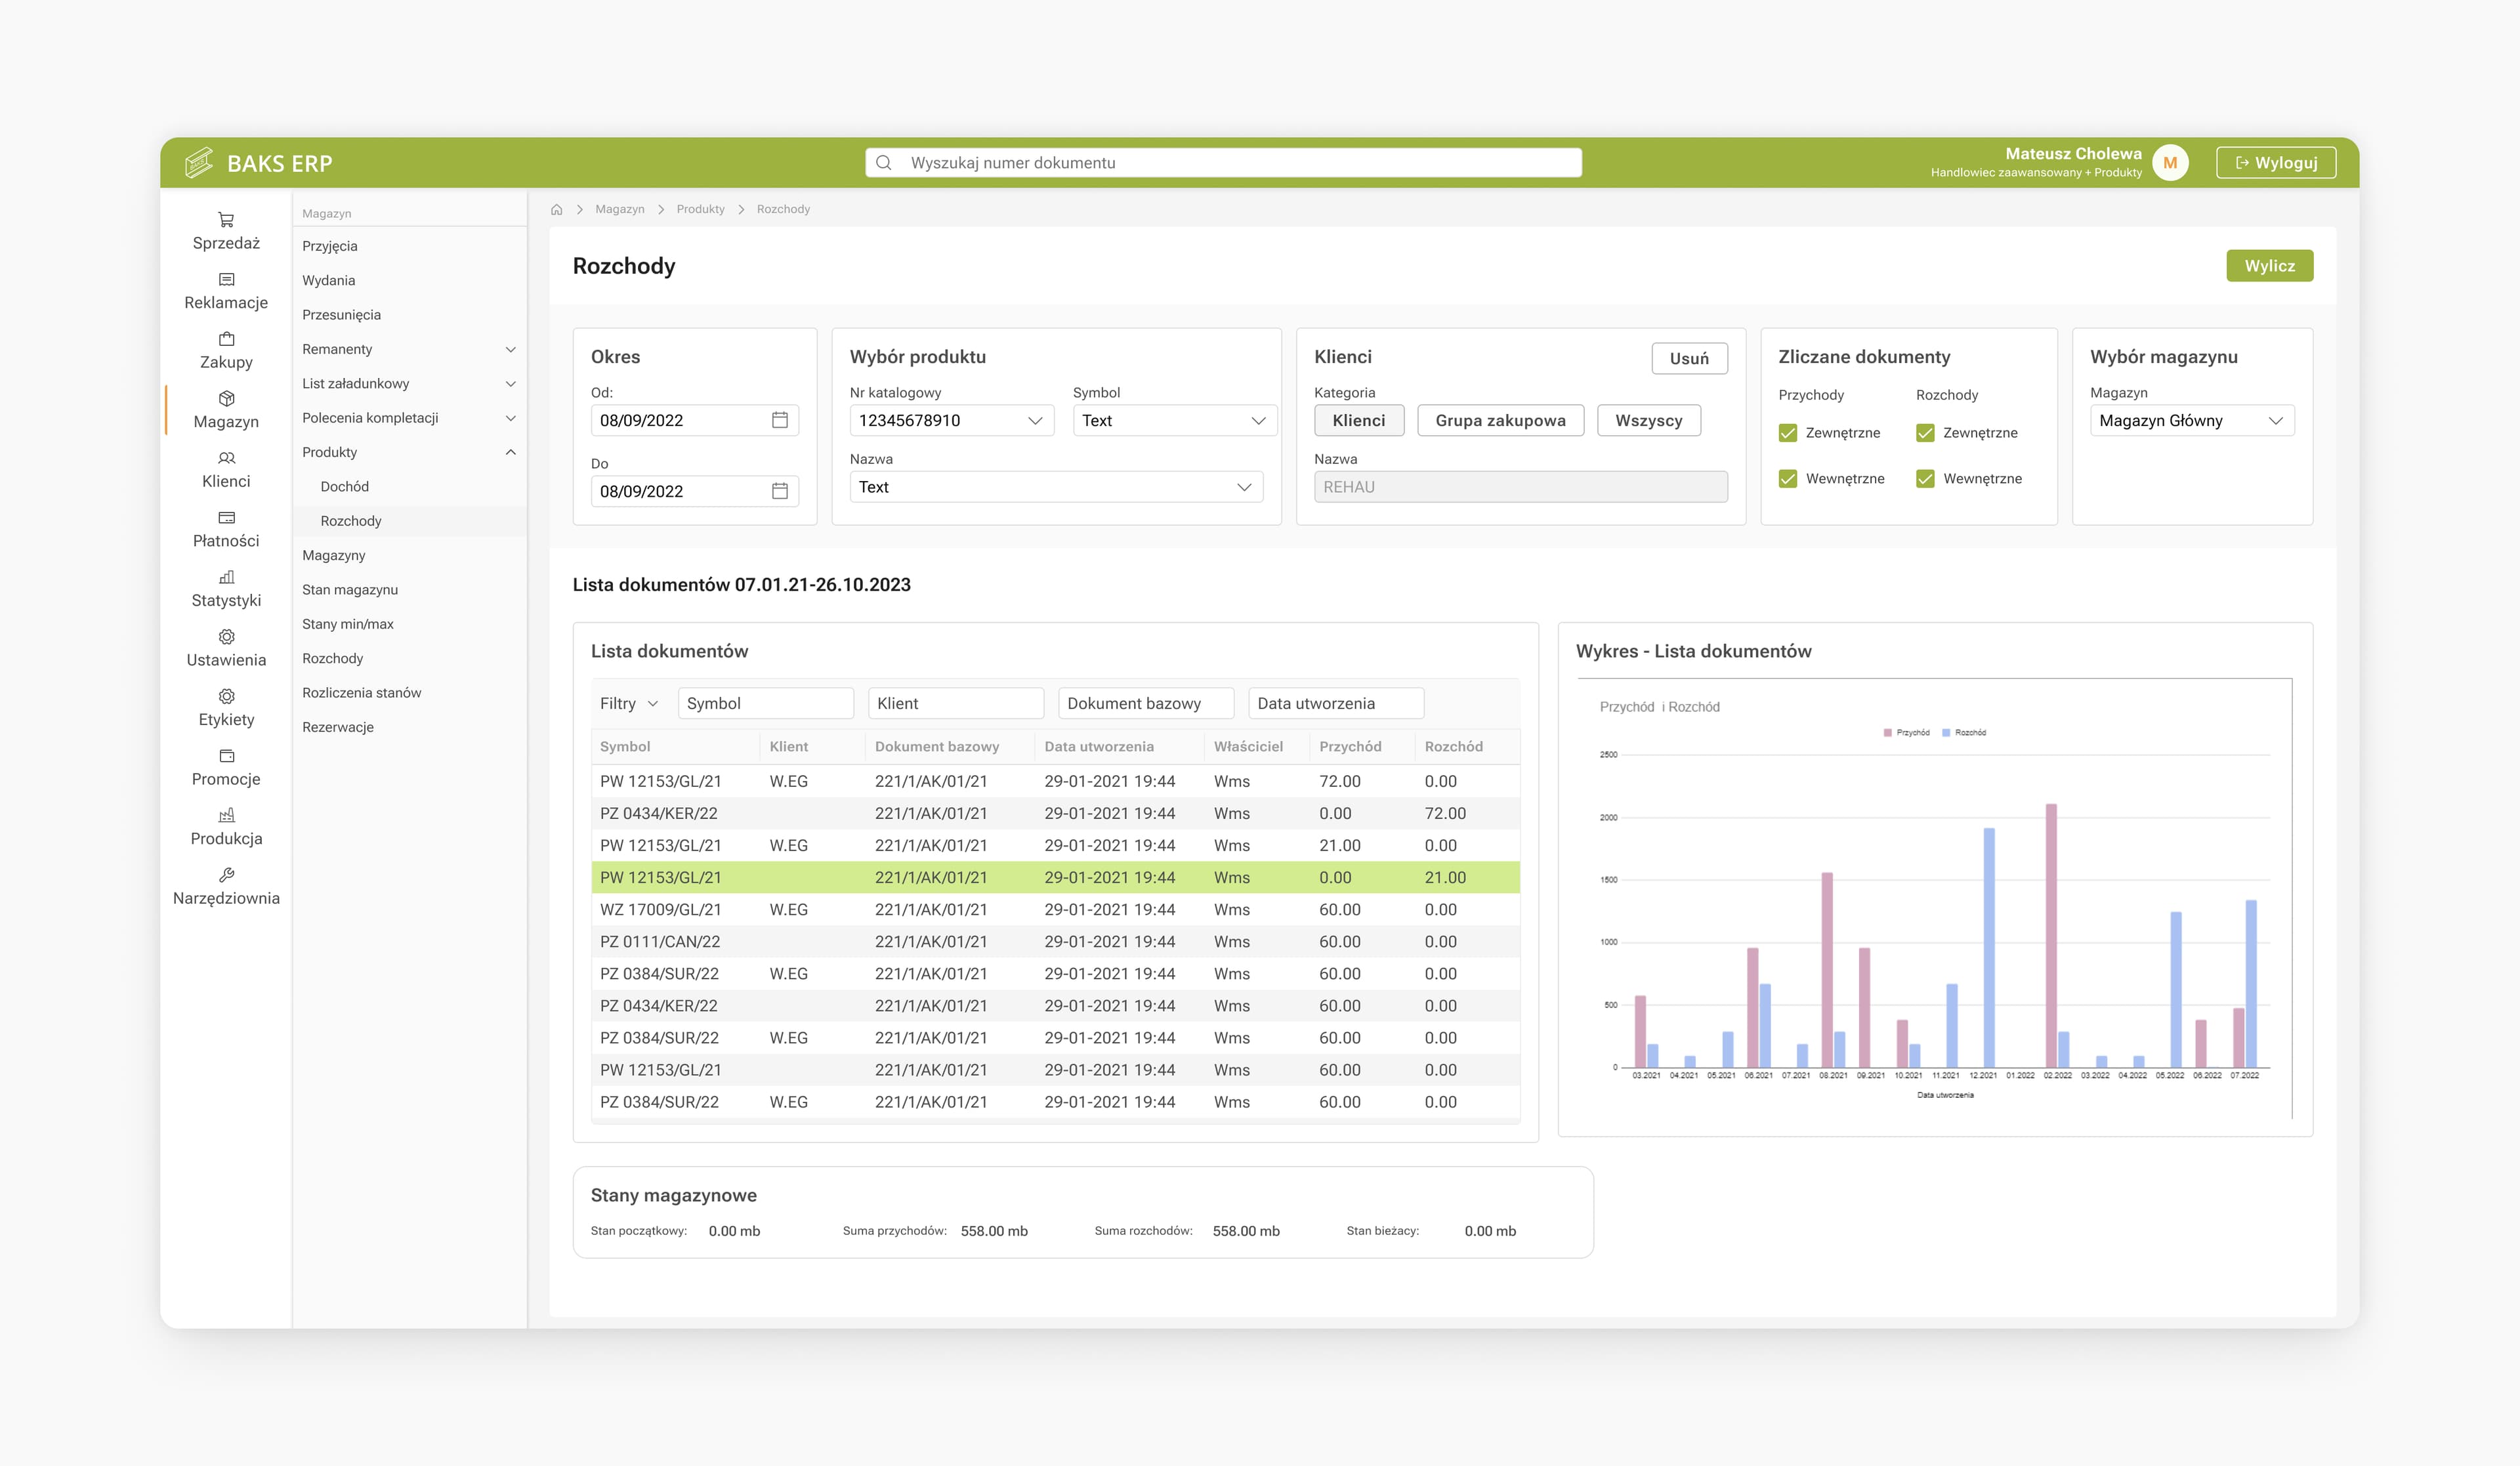The width and height of the screenshot is (2520, 1466).
Task: Select the Klienci category toggle
Action: coord(1359,420)
